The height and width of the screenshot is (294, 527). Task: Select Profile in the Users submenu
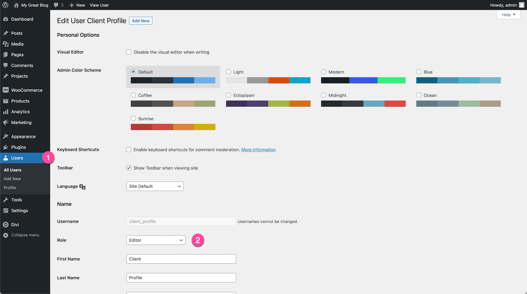(9, 188)
